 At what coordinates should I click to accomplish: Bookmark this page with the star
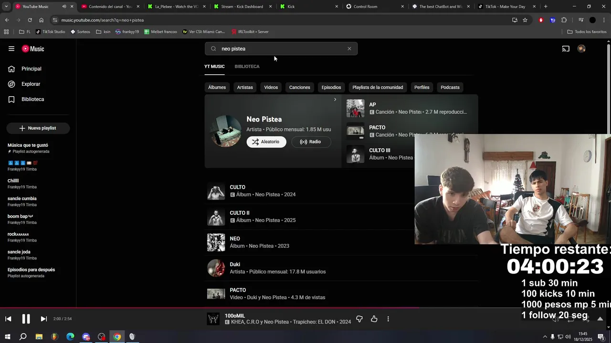click(525, 20)
